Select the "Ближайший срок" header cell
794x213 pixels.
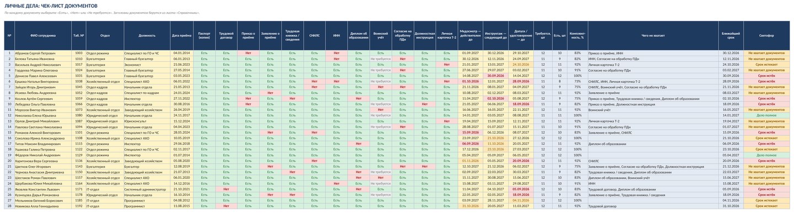click(731, 35)
